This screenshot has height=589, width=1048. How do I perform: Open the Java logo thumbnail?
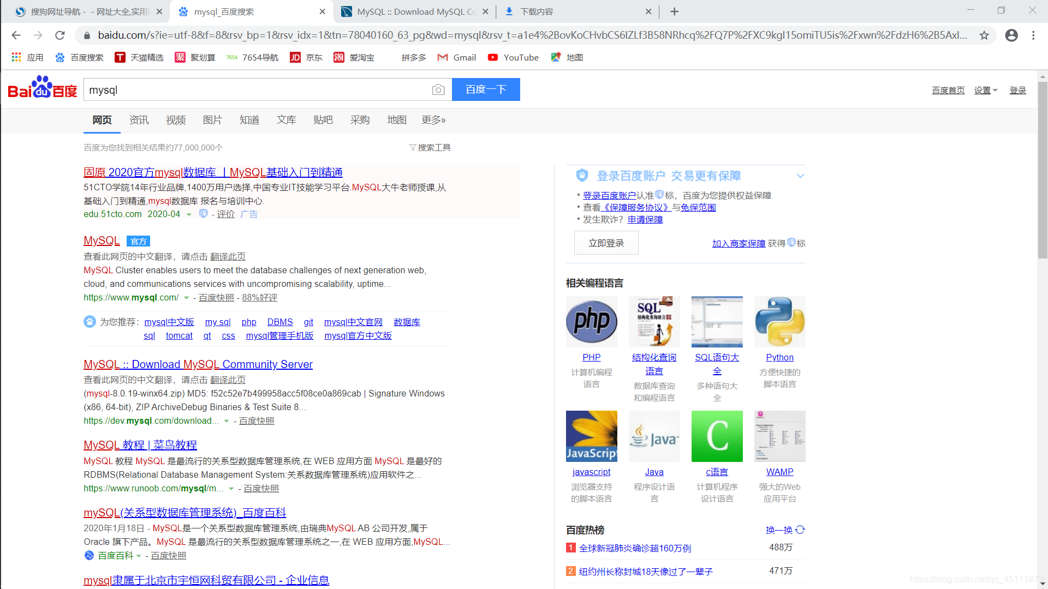pos(654,436)
